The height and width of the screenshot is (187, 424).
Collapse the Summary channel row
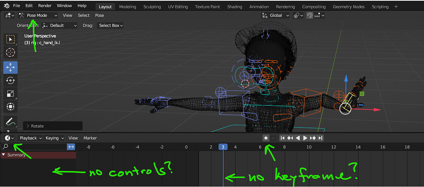coord(4,155)
